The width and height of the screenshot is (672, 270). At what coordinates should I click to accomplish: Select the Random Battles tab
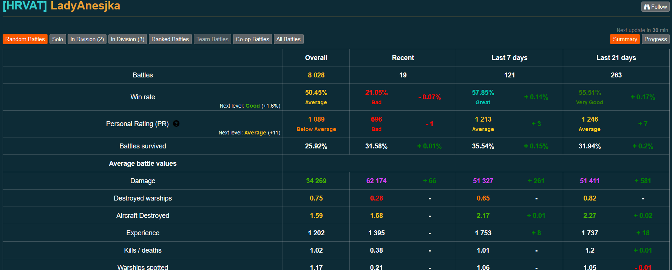[x=25, y=39]
